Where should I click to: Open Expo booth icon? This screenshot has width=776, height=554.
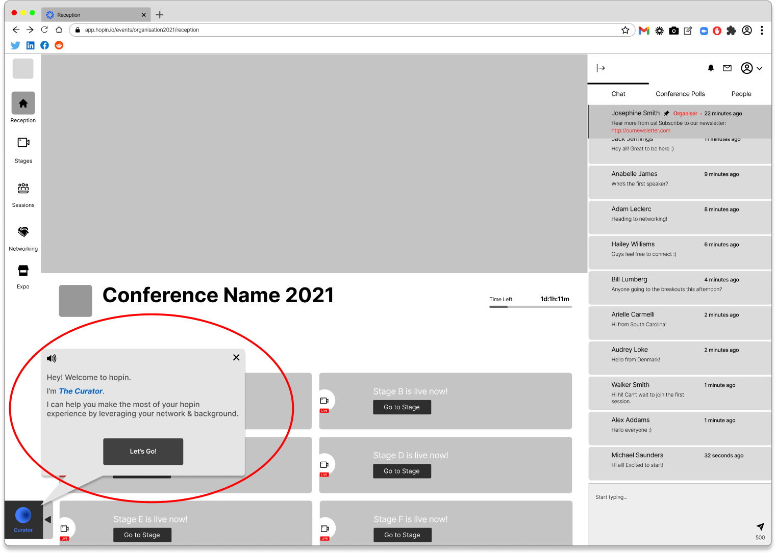pyautogui.click(x=23, y=270)
